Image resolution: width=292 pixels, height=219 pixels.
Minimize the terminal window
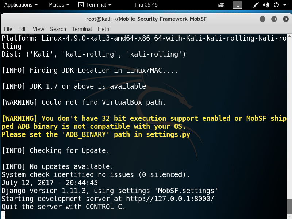tap(262, 19)
